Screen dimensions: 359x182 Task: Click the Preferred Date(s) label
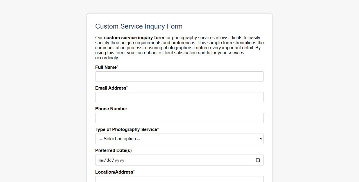pos(113,150)
